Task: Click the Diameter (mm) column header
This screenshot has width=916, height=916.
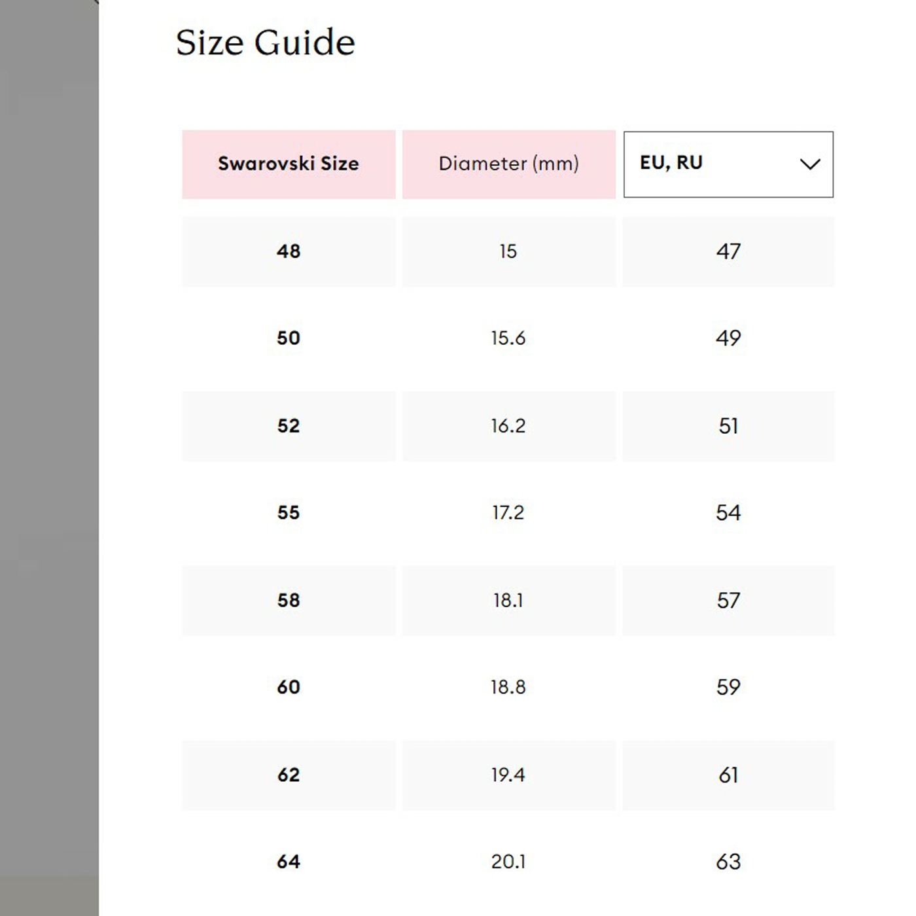Action: point(508,164)
